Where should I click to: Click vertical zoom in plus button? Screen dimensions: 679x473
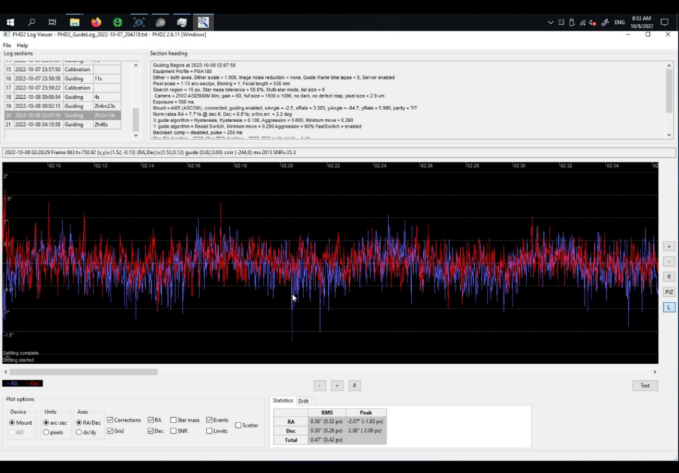(669, 245)
